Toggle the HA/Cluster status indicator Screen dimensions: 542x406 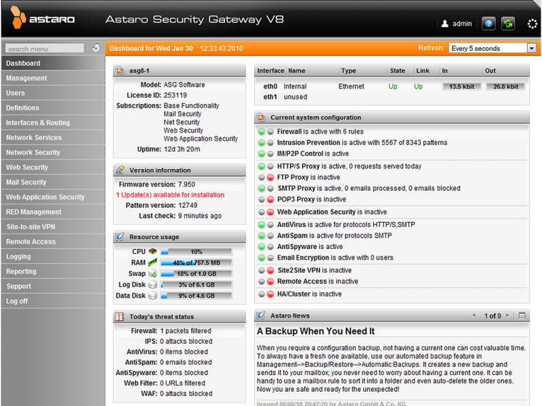pos(266,294)
